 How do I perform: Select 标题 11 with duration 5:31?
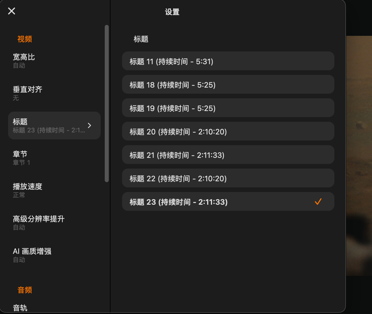[228, 61]
